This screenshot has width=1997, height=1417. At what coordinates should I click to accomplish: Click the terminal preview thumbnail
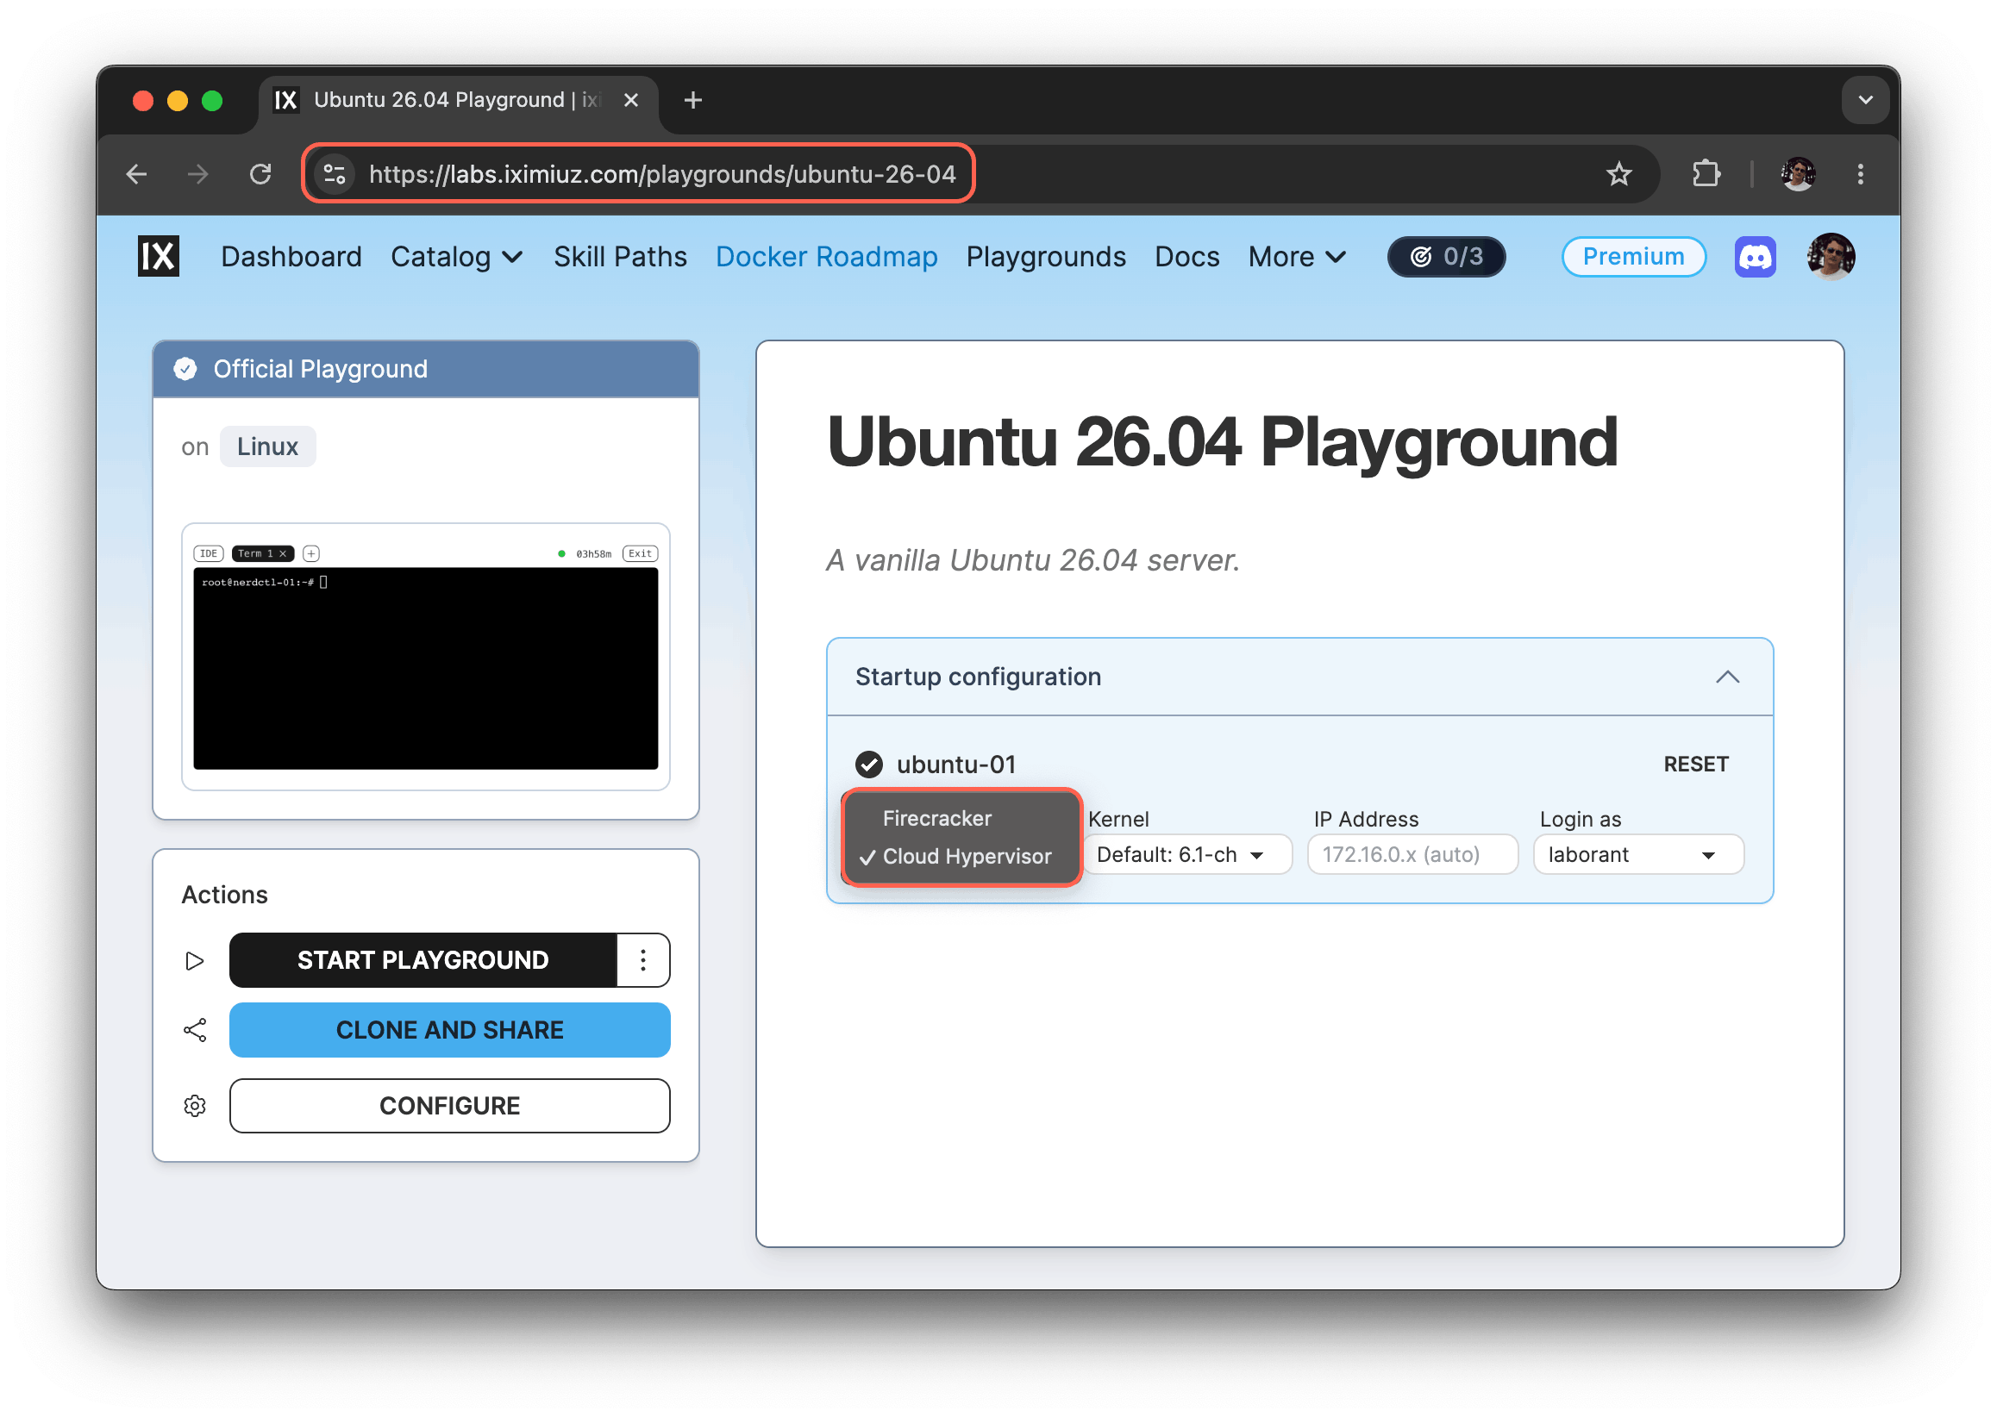425,657
